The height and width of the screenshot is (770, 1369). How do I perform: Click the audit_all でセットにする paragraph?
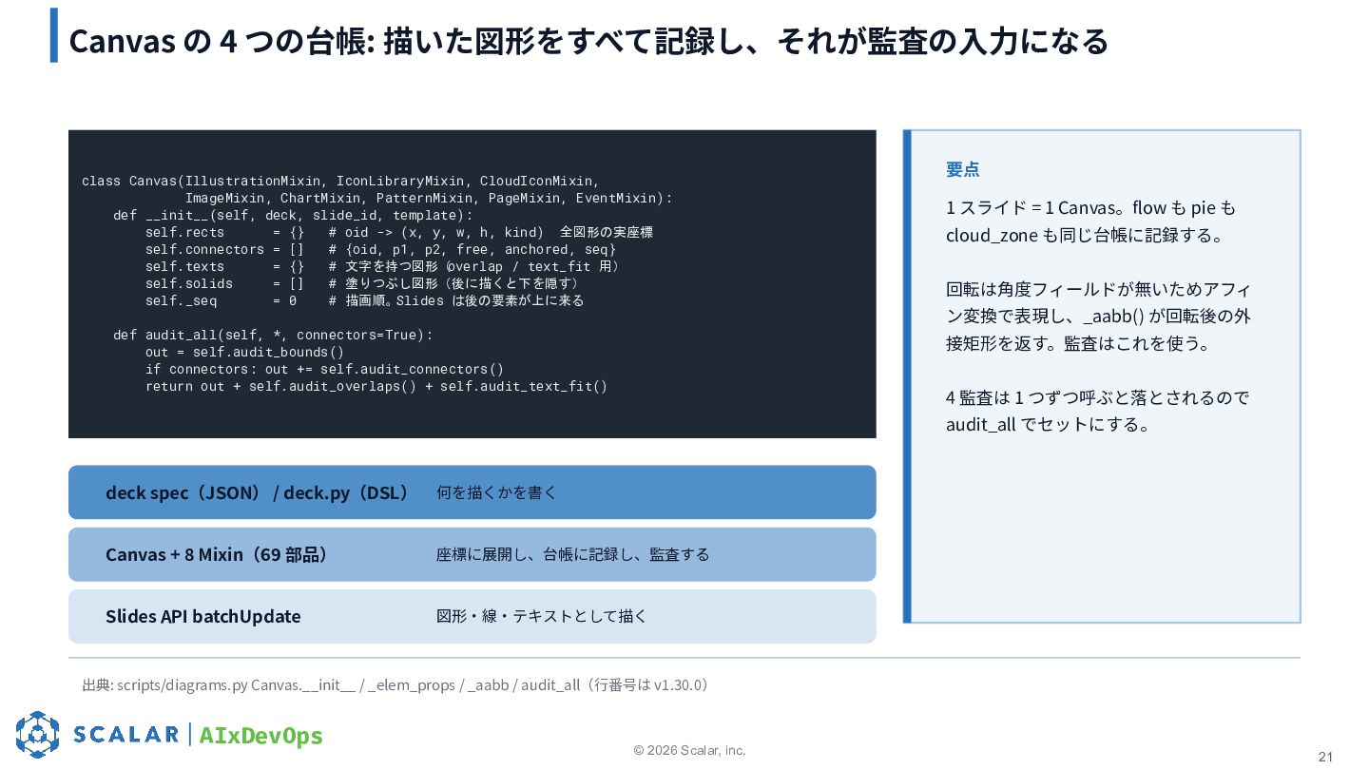(x=1098, y=411)
